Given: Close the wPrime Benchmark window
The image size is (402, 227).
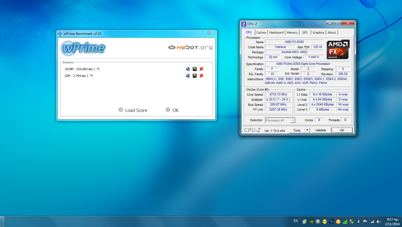Looking at the screenshot, I should [209, 32].
